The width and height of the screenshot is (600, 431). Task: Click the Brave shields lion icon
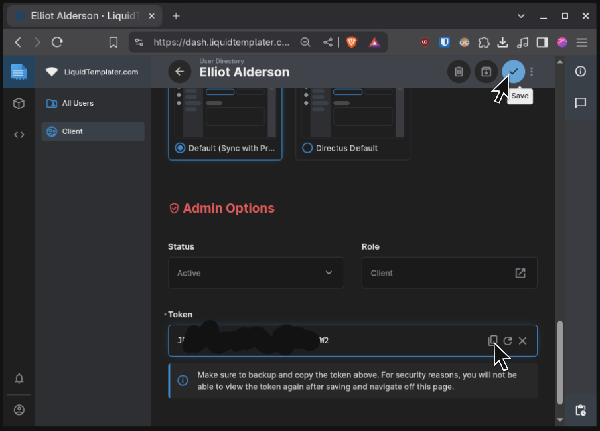click(x=351, y=42)
